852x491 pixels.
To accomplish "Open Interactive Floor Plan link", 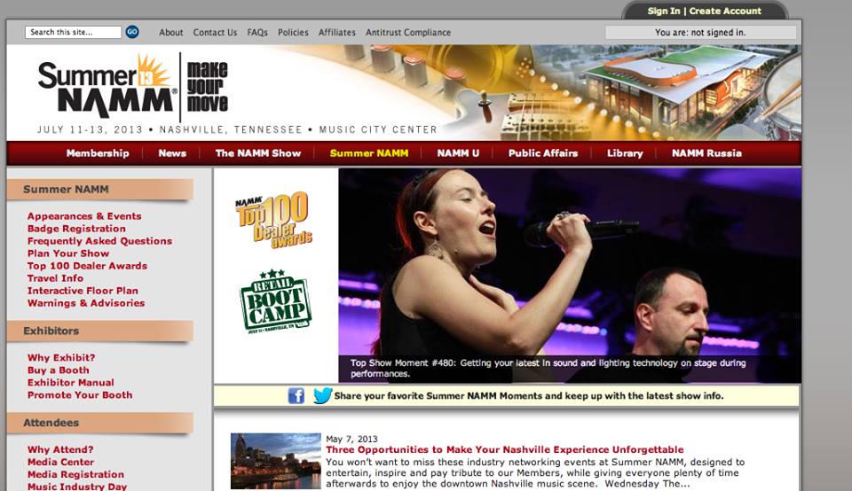I will [x=83, y=291].
